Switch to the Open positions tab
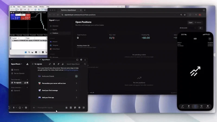The width and height of the screenshot is (217, 122). click(x=191, y=23)
